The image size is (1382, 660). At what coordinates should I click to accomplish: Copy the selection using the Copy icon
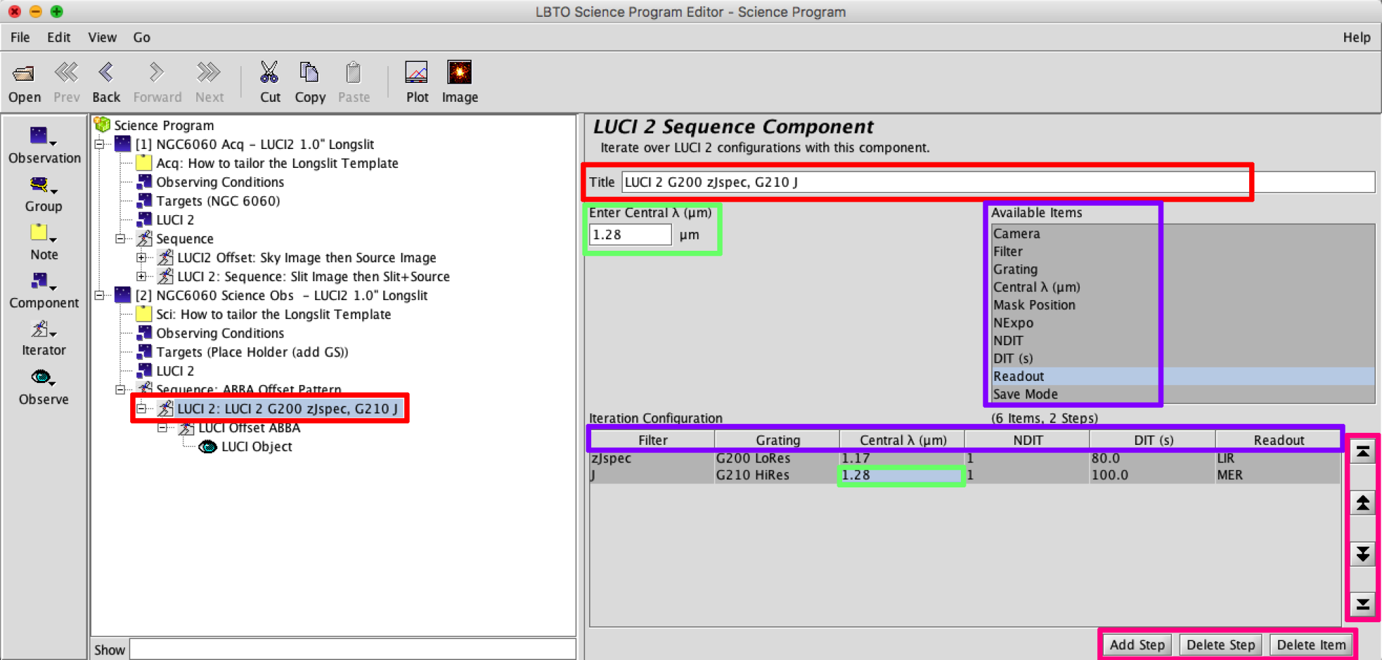click(309, 72)
